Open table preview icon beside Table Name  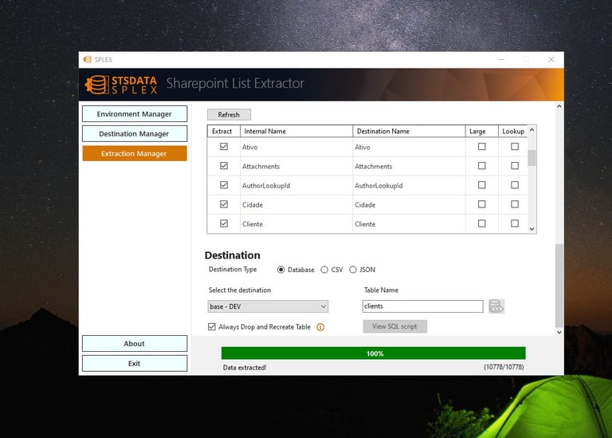496,306
